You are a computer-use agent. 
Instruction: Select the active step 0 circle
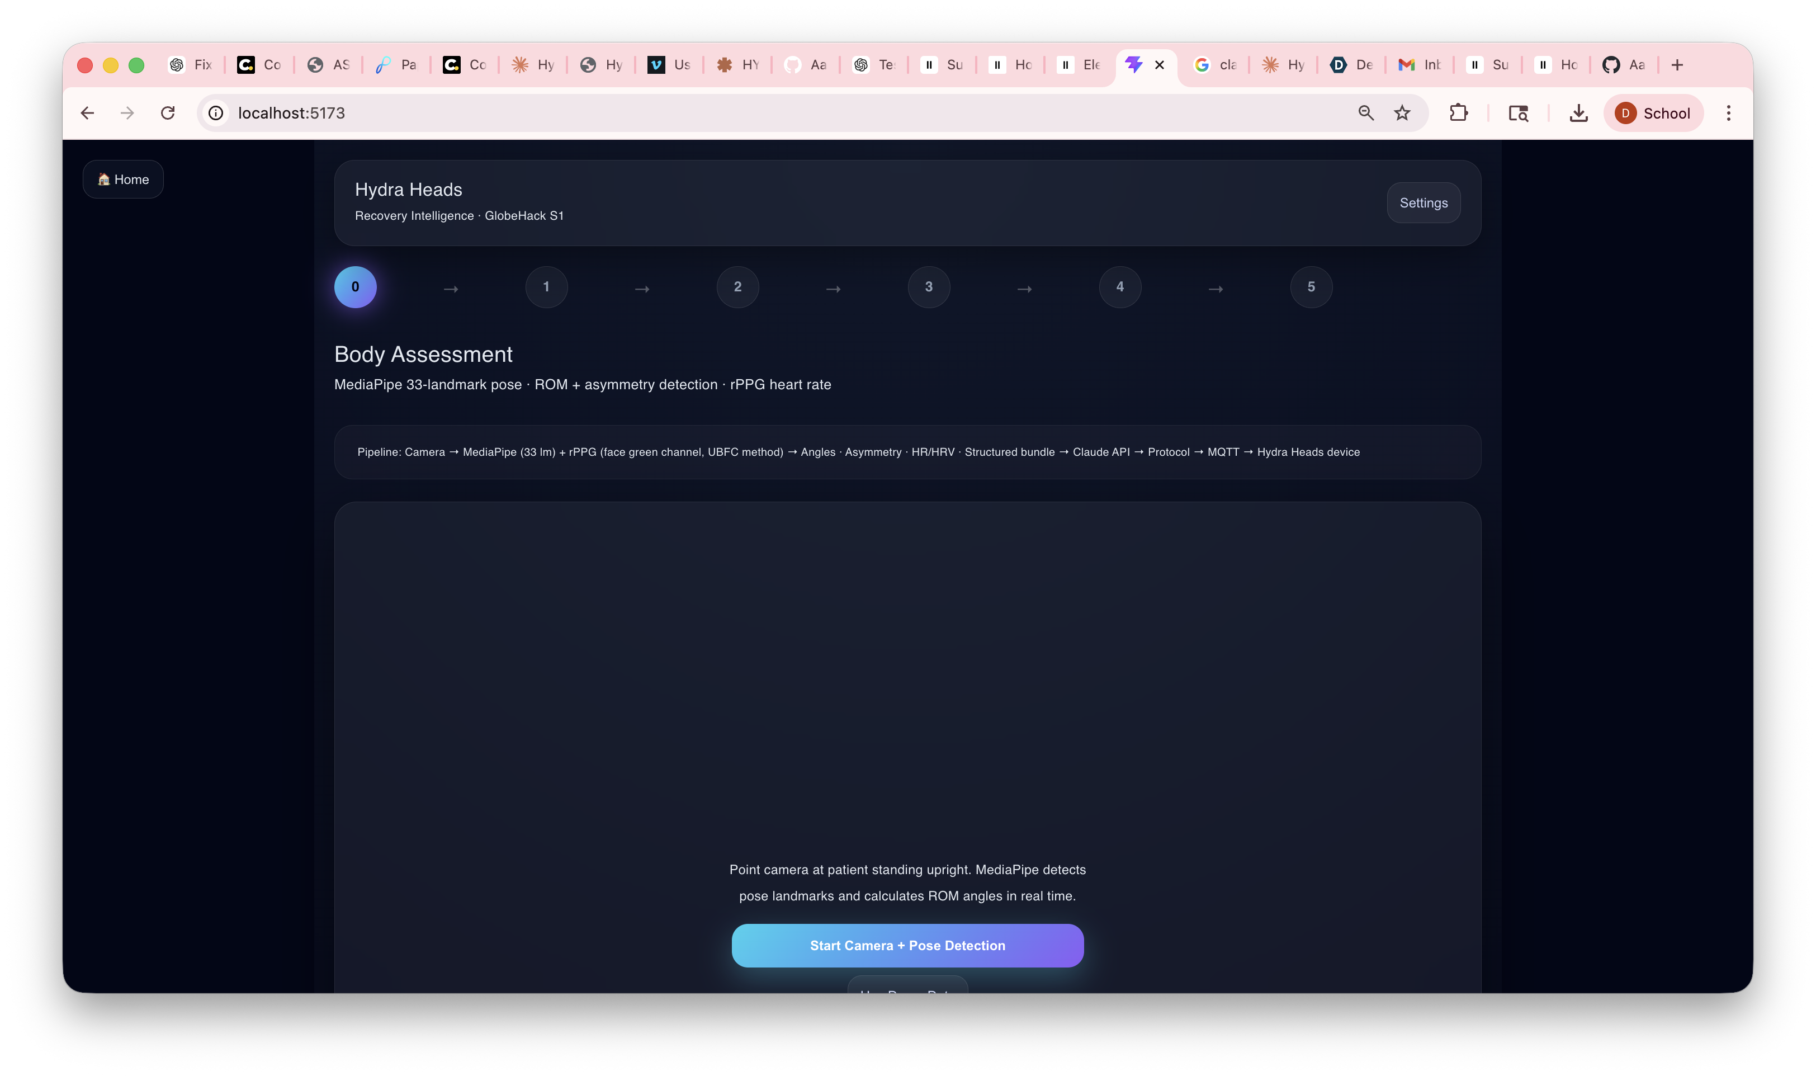(355, 287)
